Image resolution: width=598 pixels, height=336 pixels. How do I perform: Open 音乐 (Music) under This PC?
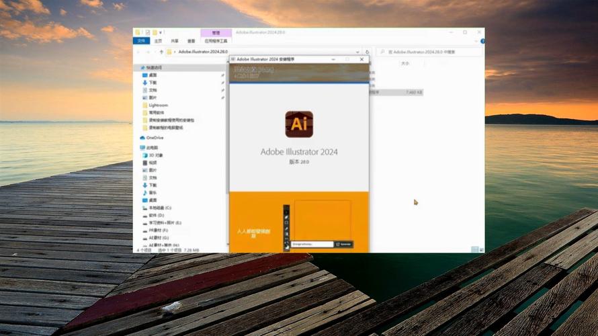click(x=153, y=193)
